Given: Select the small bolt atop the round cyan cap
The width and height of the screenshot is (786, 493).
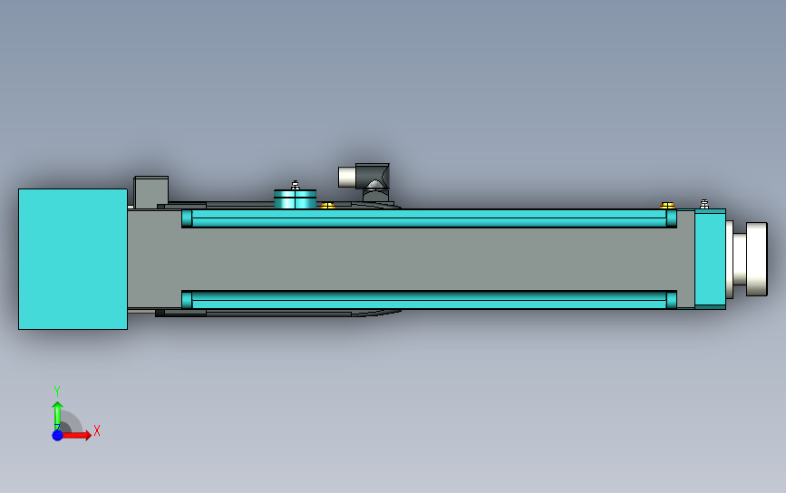Looking at the screenshot, I should pyautogui.click(x=296, y=185).
